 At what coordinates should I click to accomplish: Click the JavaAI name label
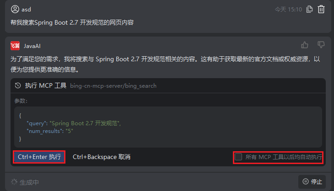(32, 46)
